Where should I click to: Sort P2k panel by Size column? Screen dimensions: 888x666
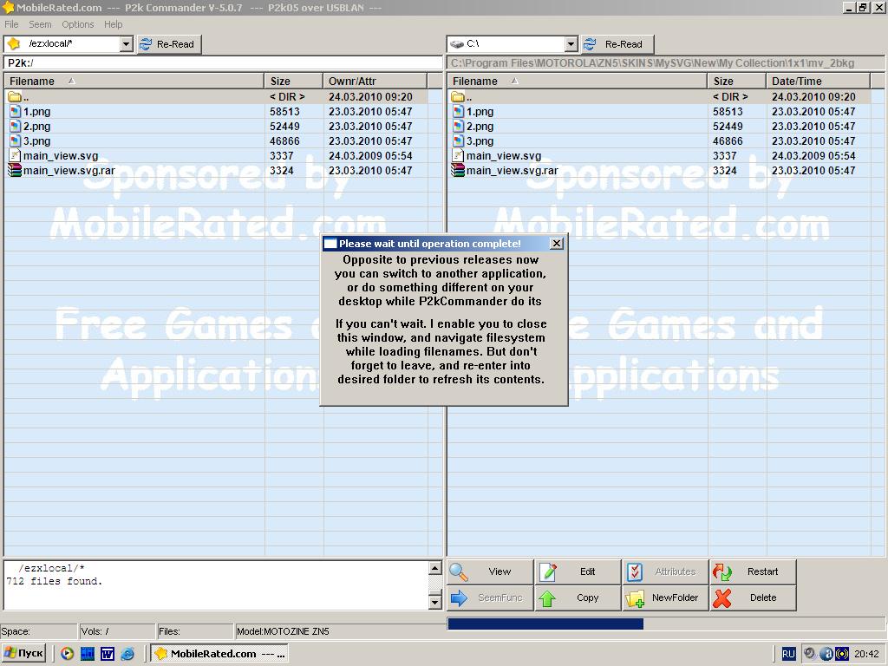tap(293, 81)
